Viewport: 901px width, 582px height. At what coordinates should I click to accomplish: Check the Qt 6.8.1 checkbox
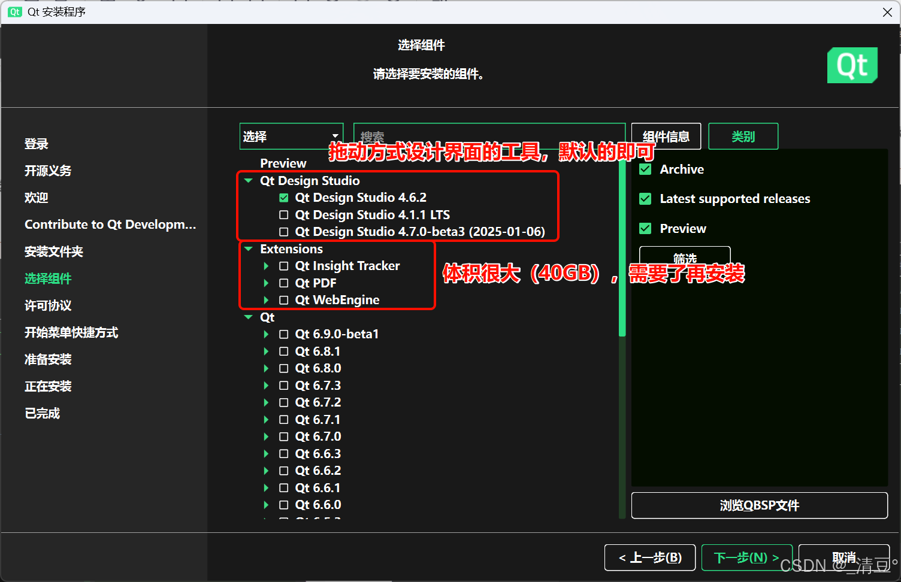(x=284, y=351)
